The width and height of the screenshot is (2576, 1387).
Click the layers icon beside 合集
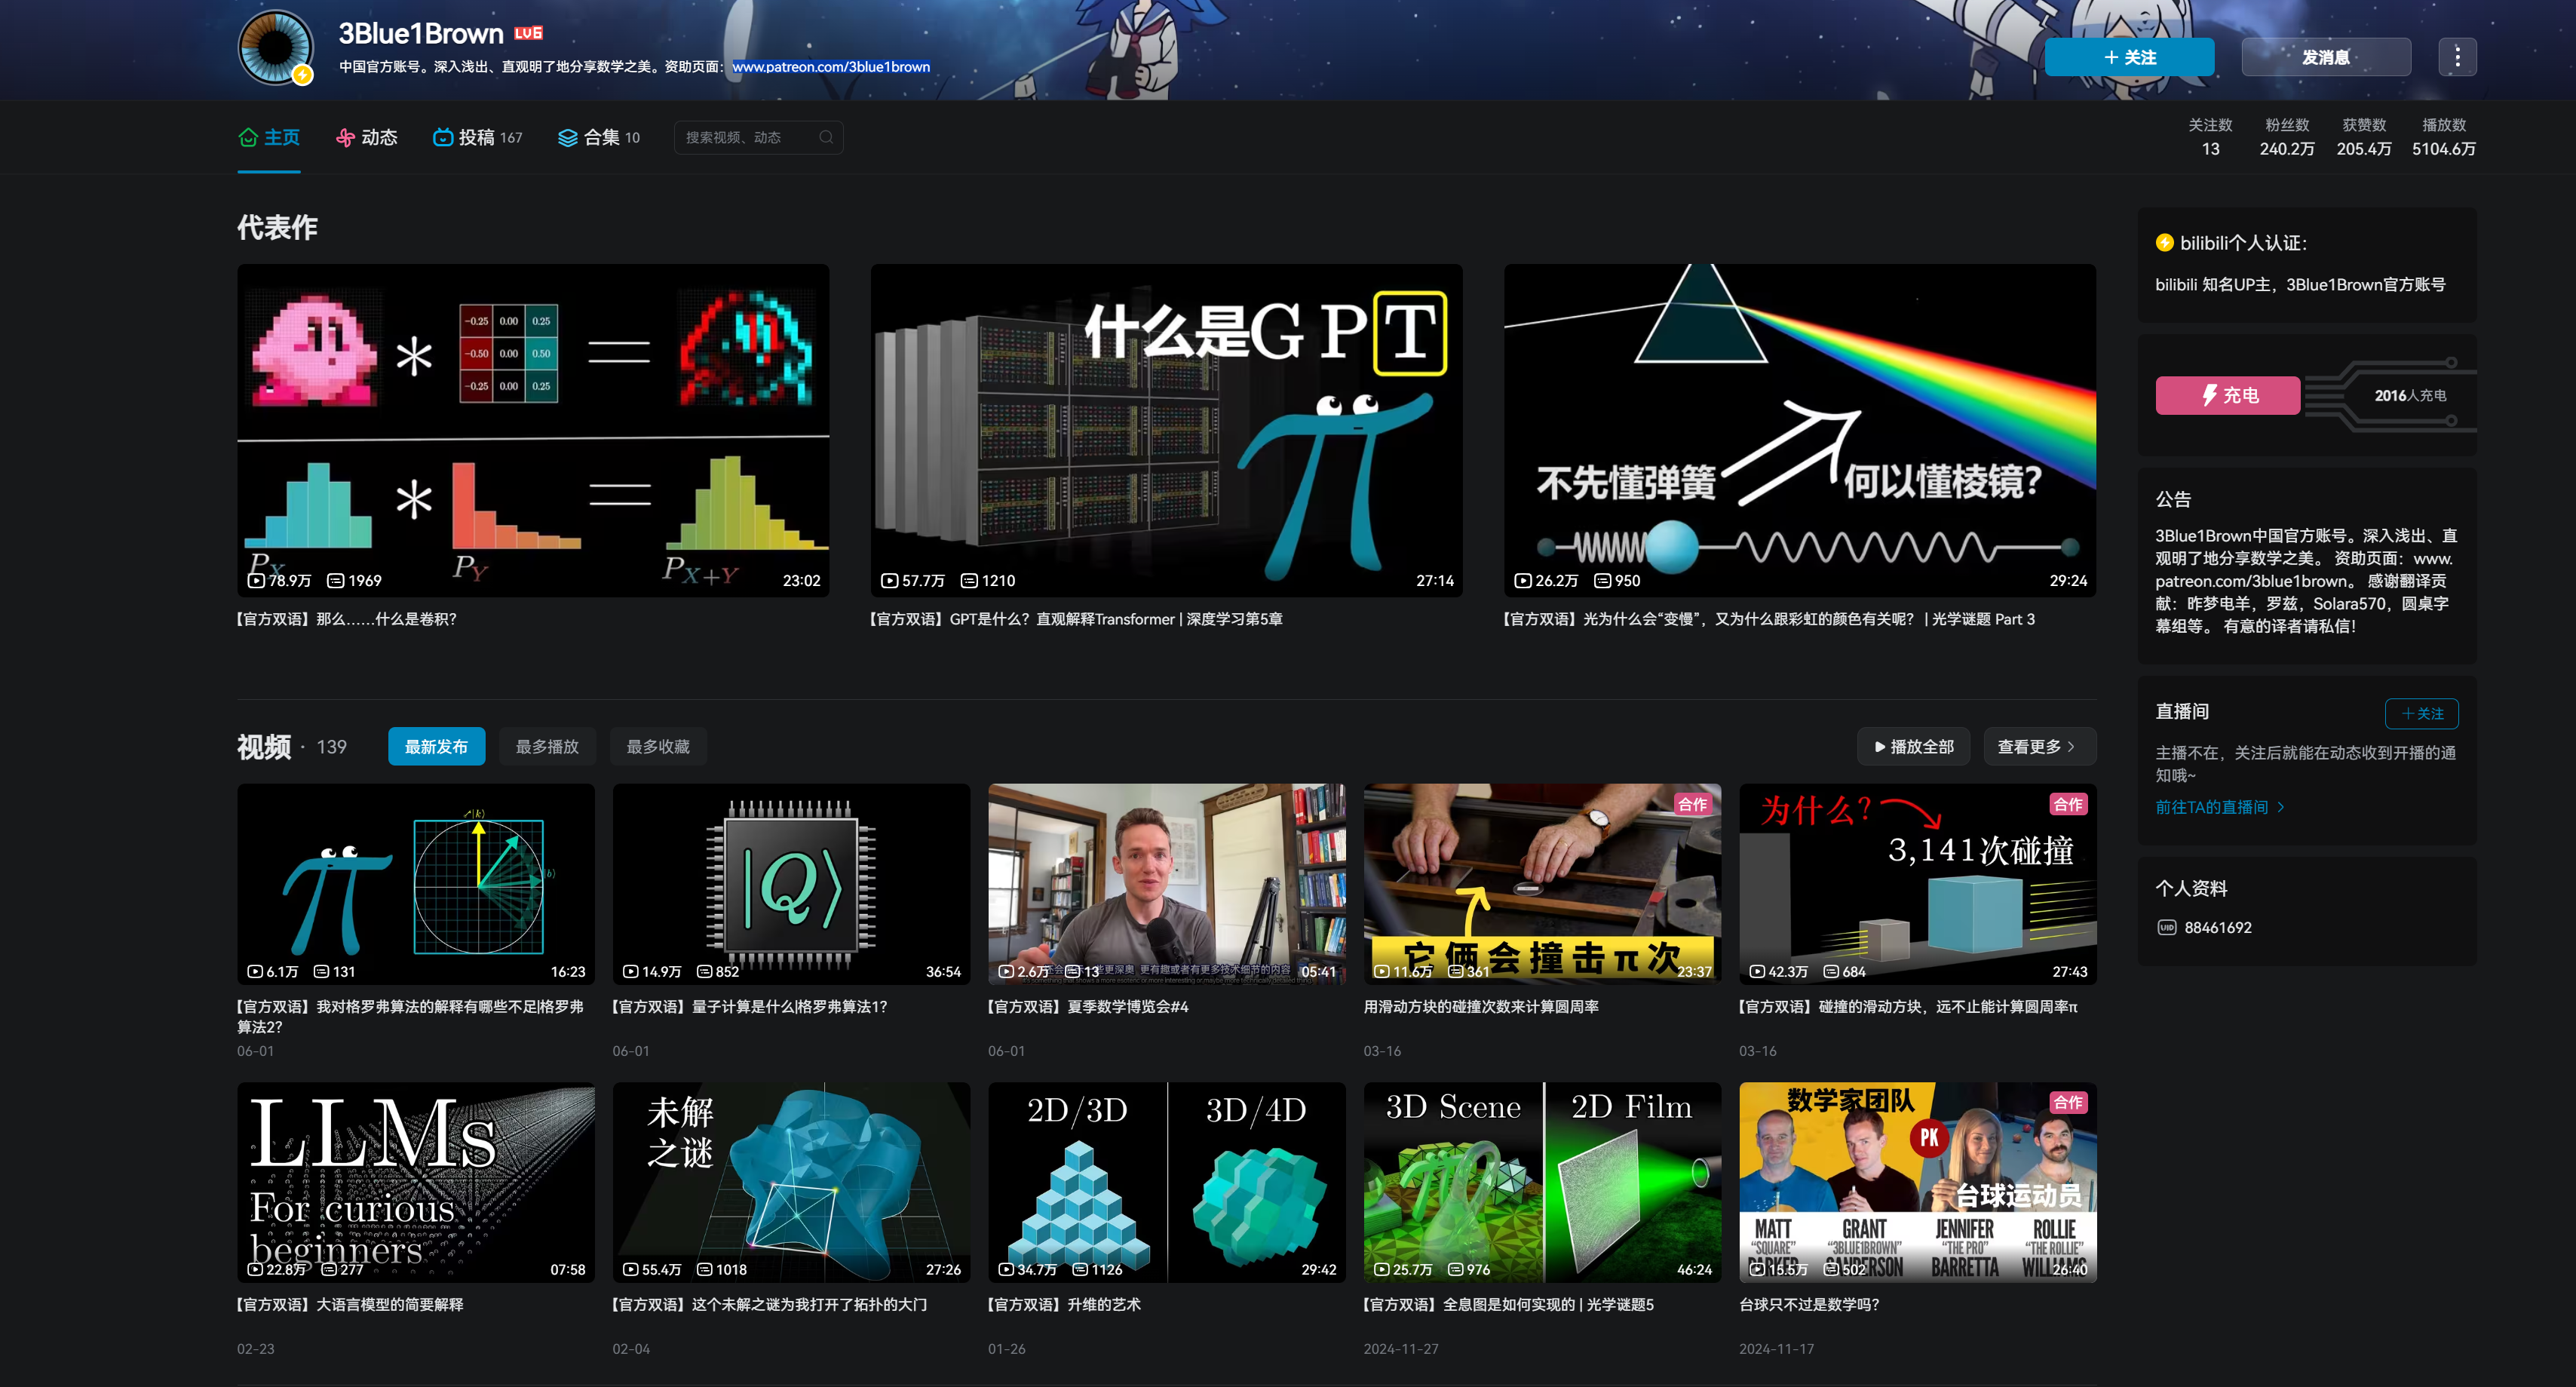[x=567, y=138]
